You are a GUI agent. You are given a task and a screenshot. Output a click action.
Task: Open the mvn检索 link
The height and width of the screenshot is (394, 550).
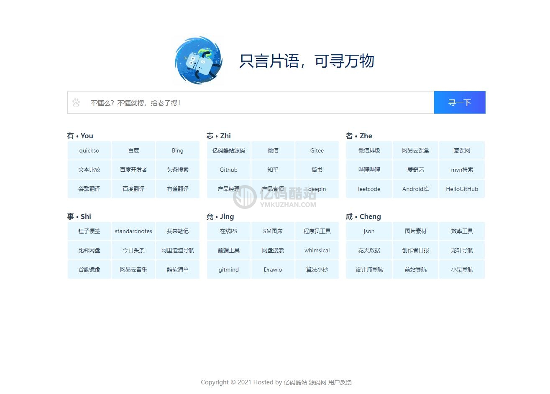coord(462,170)
